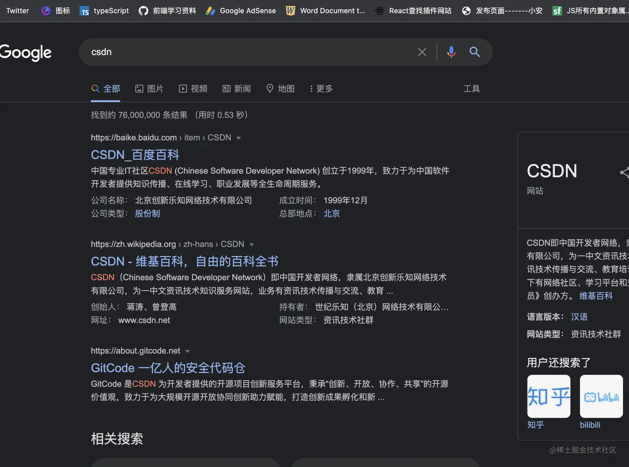
Task: Open the 发布页面 bookmark
Action: (x=502, y=11)
